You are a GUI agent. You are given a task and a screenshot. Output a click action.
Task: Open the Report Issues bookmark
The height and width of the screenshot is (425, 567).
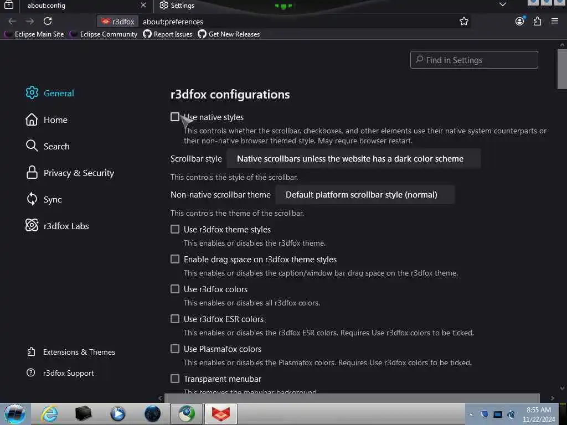click(168, 34)
